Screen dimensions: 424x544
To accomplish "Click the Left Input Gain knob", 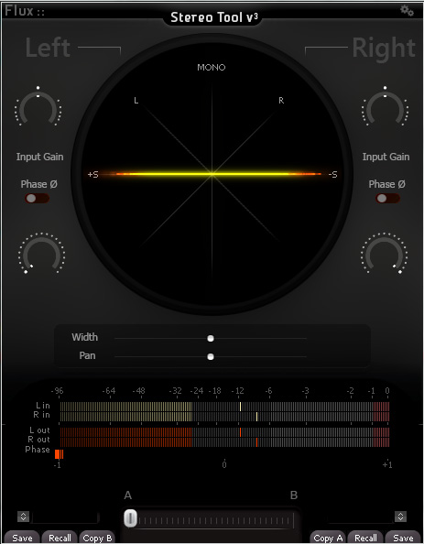I will pos(38,107).
